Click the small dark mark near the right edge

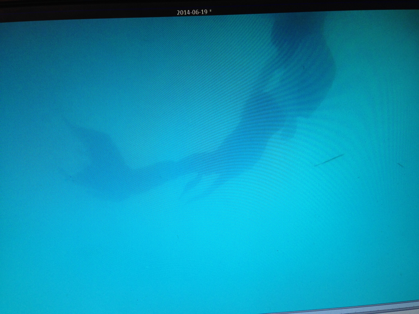click(400, 165)
